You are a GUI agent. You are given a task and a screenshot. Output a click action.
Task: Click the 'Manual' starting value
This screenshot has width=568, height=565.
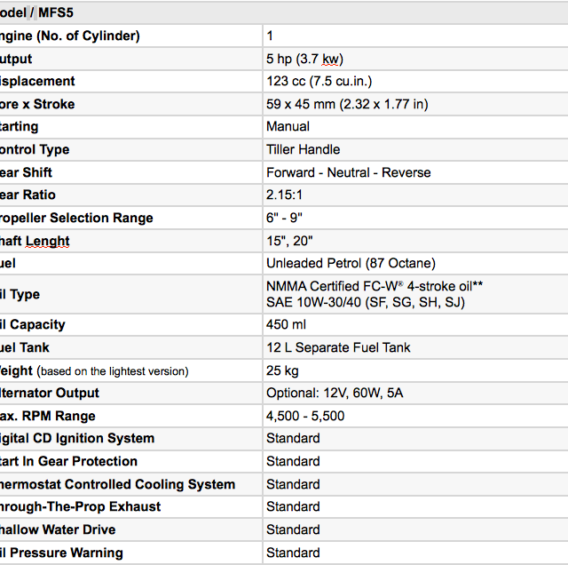tap(288, 126)
